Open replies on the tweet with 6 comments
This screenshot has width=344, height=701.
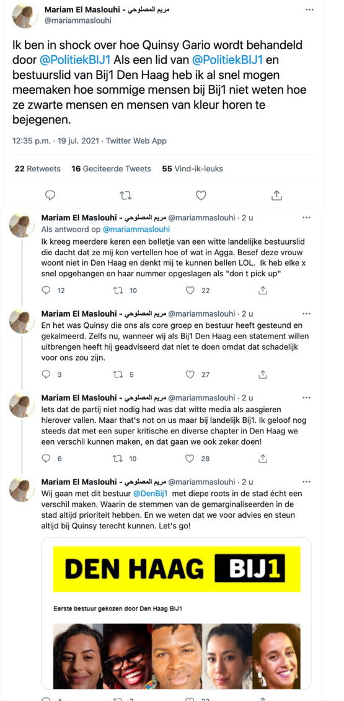click(46, 459)
